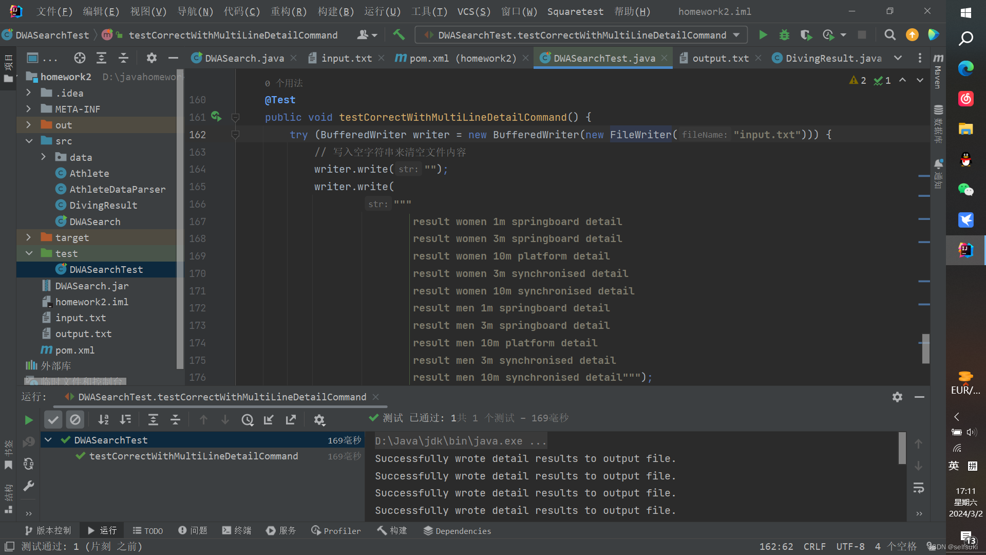The height and width of the screenshot is (555, 986).
Task: Click the run gutter icon on line 161
Action: click(x=216, y=117)
